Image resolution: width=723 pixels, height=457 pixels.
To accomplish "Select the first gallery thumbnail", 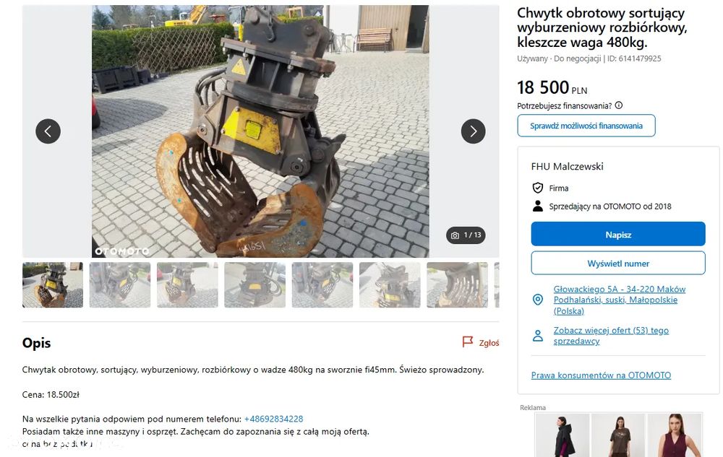I will 53,285.
